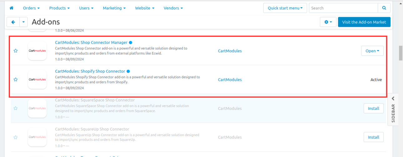Image resolution: width=403 pixels, height=157 pixels.
Task: Click the SquareUp Shop Connector logo thumbnail
Action: click(x=37, y=137)
